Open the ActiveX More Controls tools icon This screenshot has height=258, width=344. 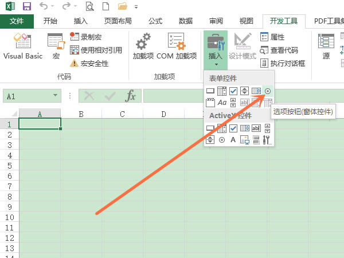tap(267, 140)
